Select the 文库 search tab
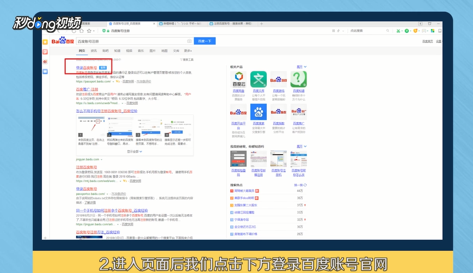This screenshot has width=473, height=273. (x=176, y=51)
